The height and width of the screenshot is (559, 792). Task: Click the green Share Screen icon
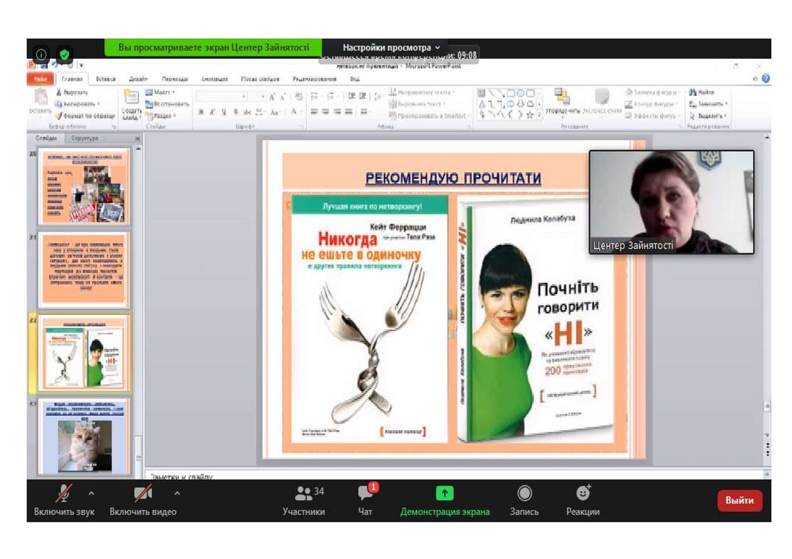pos(444,493)
